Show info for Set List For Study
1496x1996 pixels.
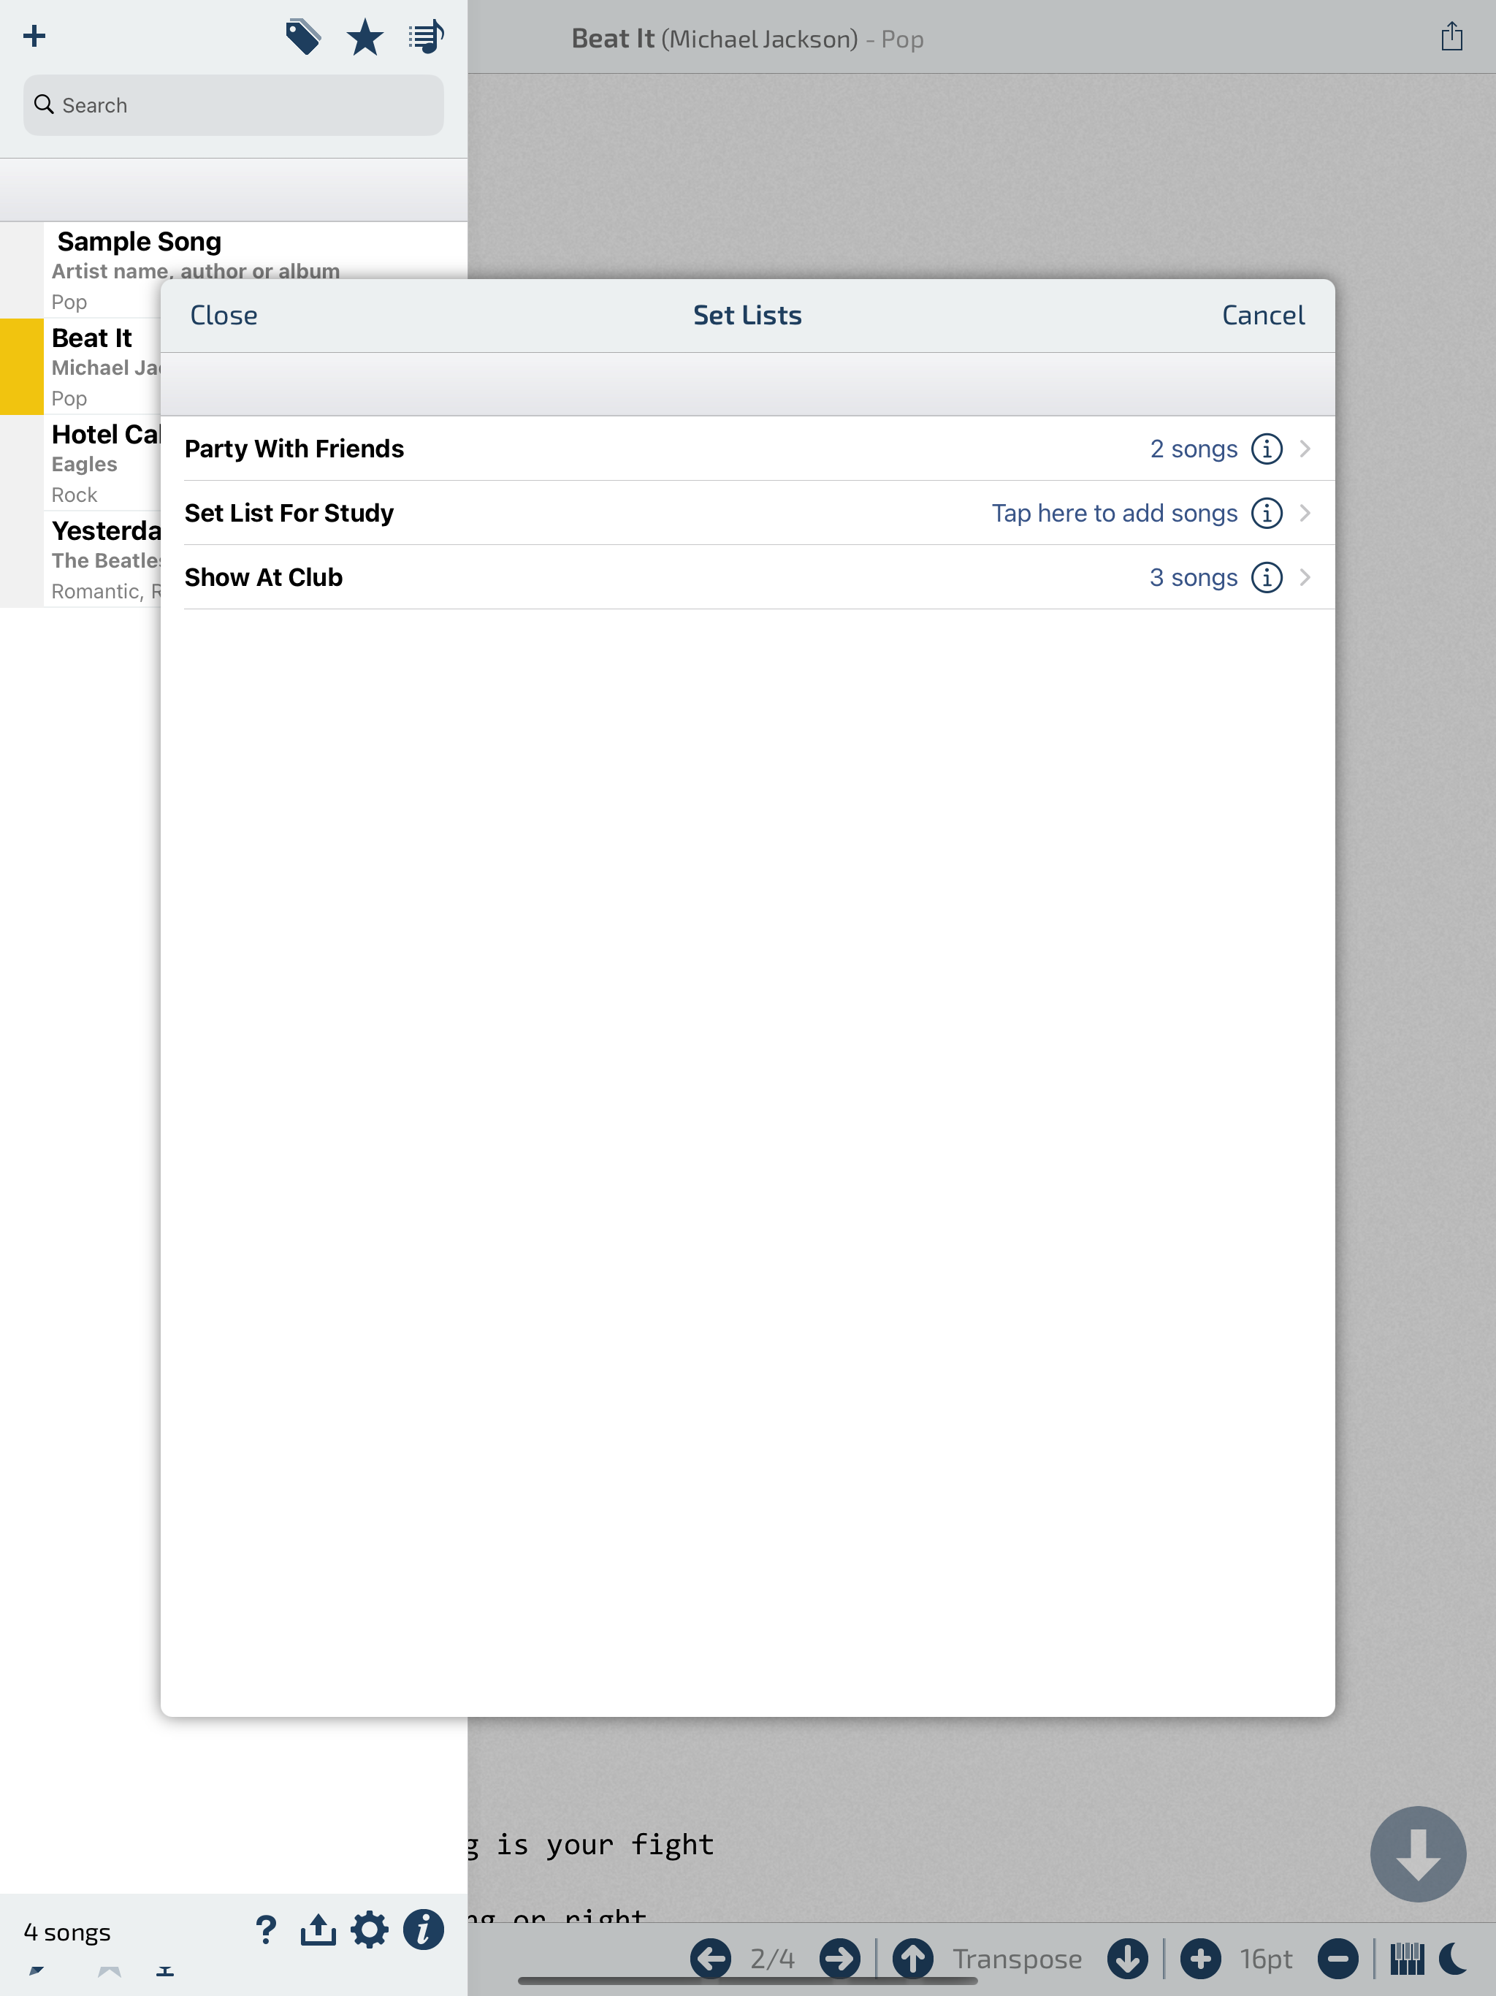[x=1266, y=513]
